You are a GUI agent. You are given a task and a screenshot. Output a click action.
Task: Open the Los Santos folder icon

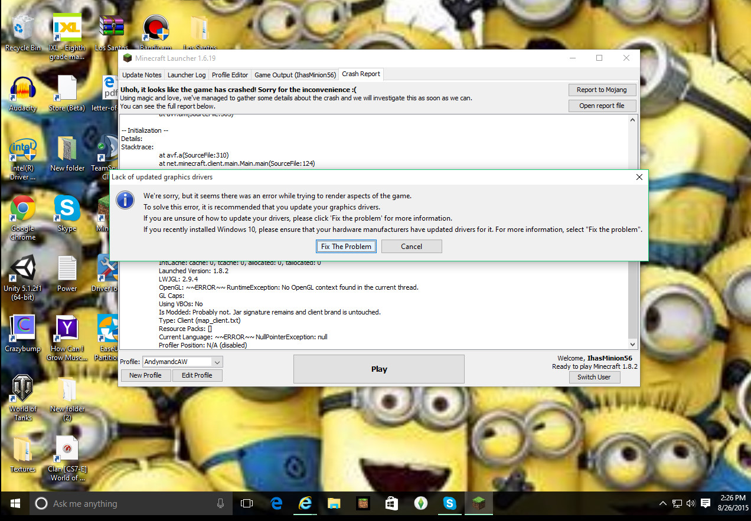coord(200,33)
